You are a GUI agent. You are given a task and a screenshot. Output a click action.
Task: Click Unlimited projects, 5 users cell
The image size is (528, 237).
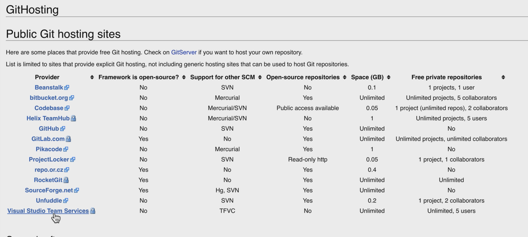coord(451,118)
